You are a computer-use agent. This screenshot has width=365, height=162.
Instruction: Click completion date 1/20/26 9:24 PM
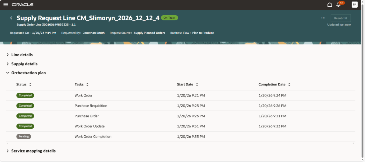point(272,95)
